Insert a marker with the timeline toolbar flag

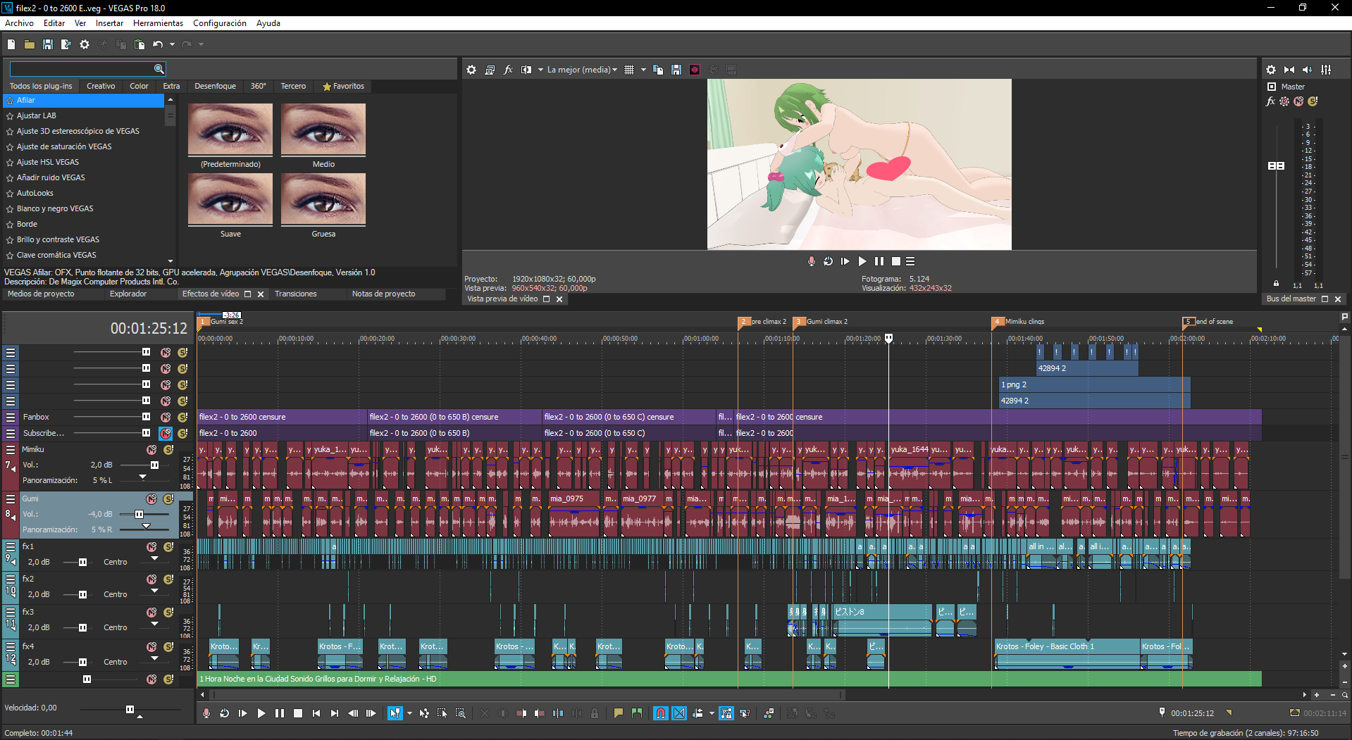click(x=619, y=713)
